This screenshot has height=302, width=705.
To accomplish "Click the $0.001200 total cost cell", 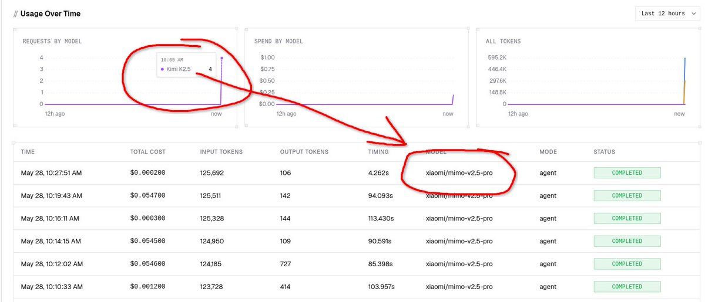I will tap(148, 287).
